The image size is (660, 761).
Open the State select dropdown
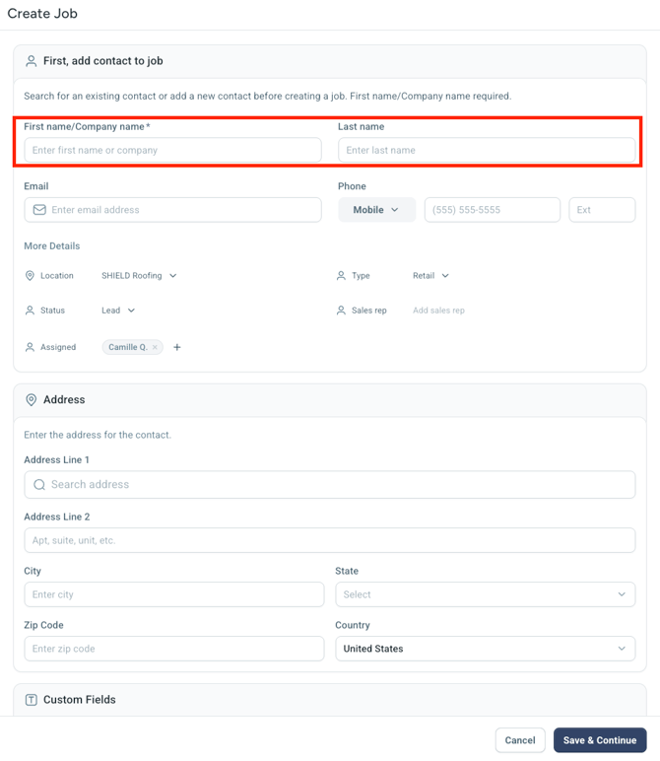tap(485, 594)
